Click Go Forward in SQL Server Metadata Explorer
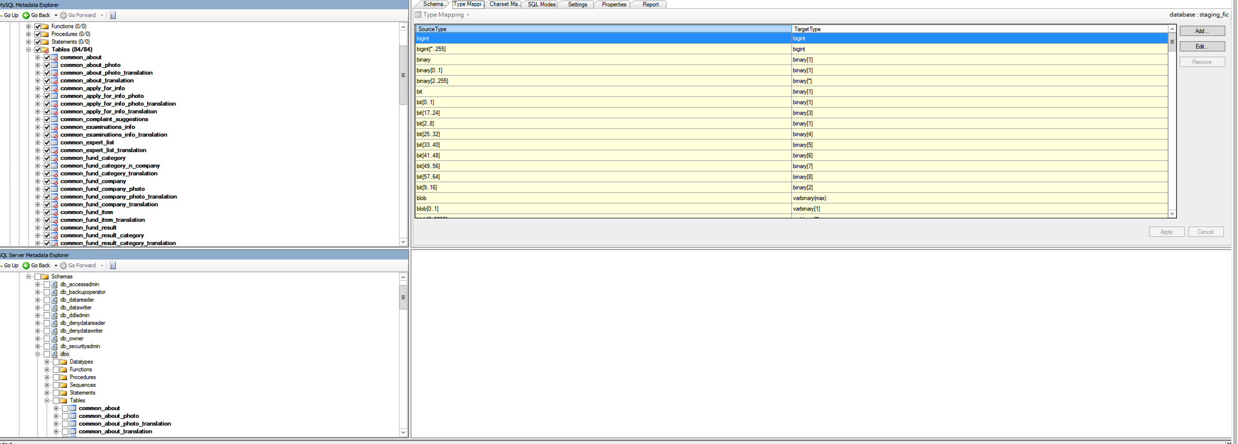 pyautogui.click(x=78, y=266)
